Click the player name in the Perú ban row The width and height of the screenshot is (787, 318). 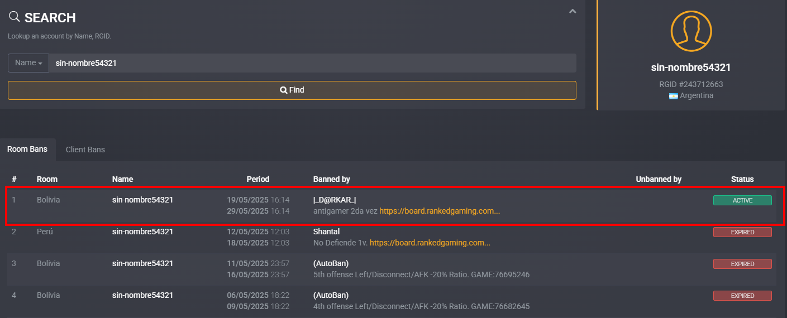pyautogui.click(x=142, y=232)
